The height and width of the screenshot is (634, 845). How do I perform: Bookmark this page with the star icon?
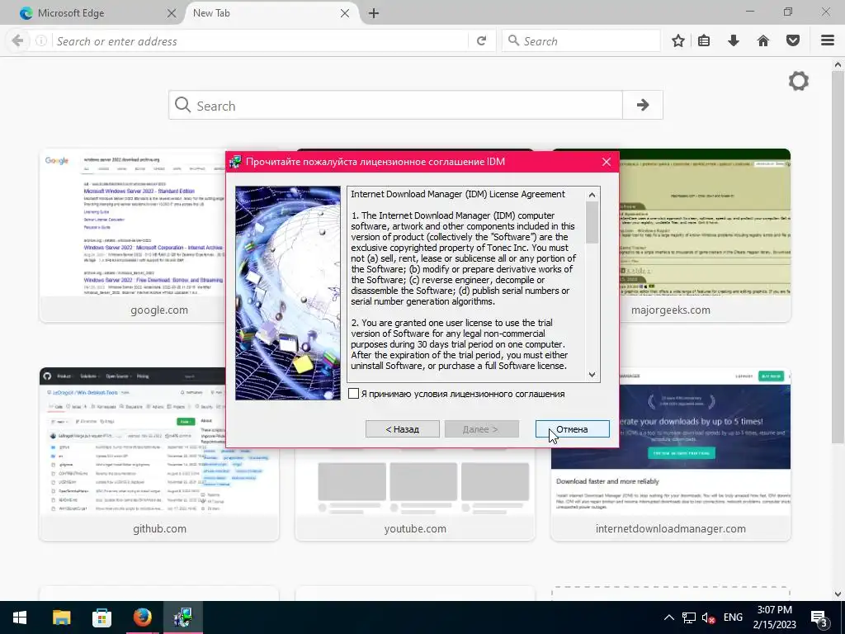(x=678, y=41)
